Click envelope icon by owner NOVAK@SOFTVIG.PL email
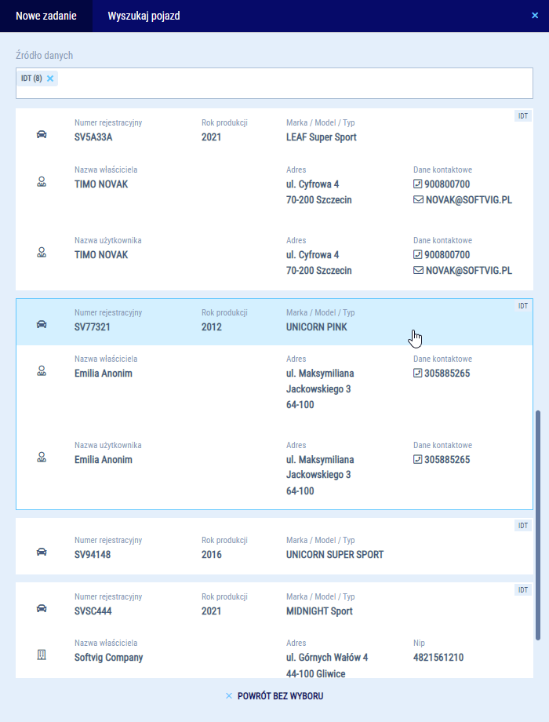The image size is (549, 722). pos(418,200)
